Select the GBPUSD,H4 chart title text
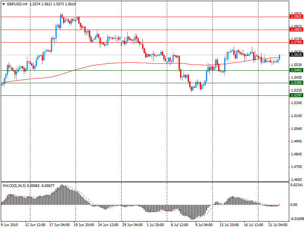Image resolution: width=304 pixels, height=228 pixels. [x=17, y=4]
